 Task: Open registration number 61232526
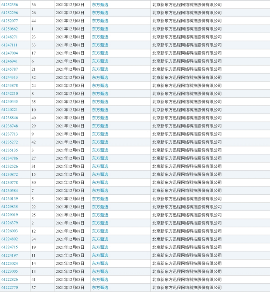(9, 166)
